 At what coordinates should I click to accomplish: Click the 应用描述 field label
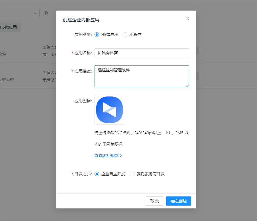click(x=83, y=71)
